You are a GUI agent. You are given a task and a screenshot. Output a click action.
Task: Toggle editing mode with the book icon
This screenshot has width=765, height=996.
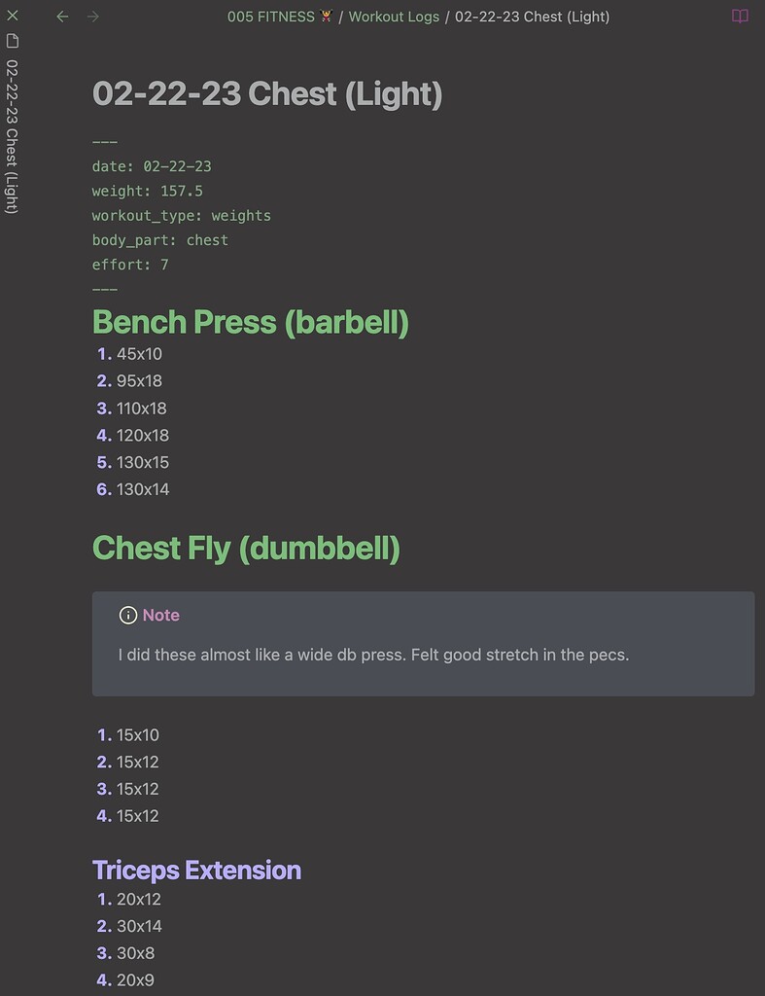(741, 17)
